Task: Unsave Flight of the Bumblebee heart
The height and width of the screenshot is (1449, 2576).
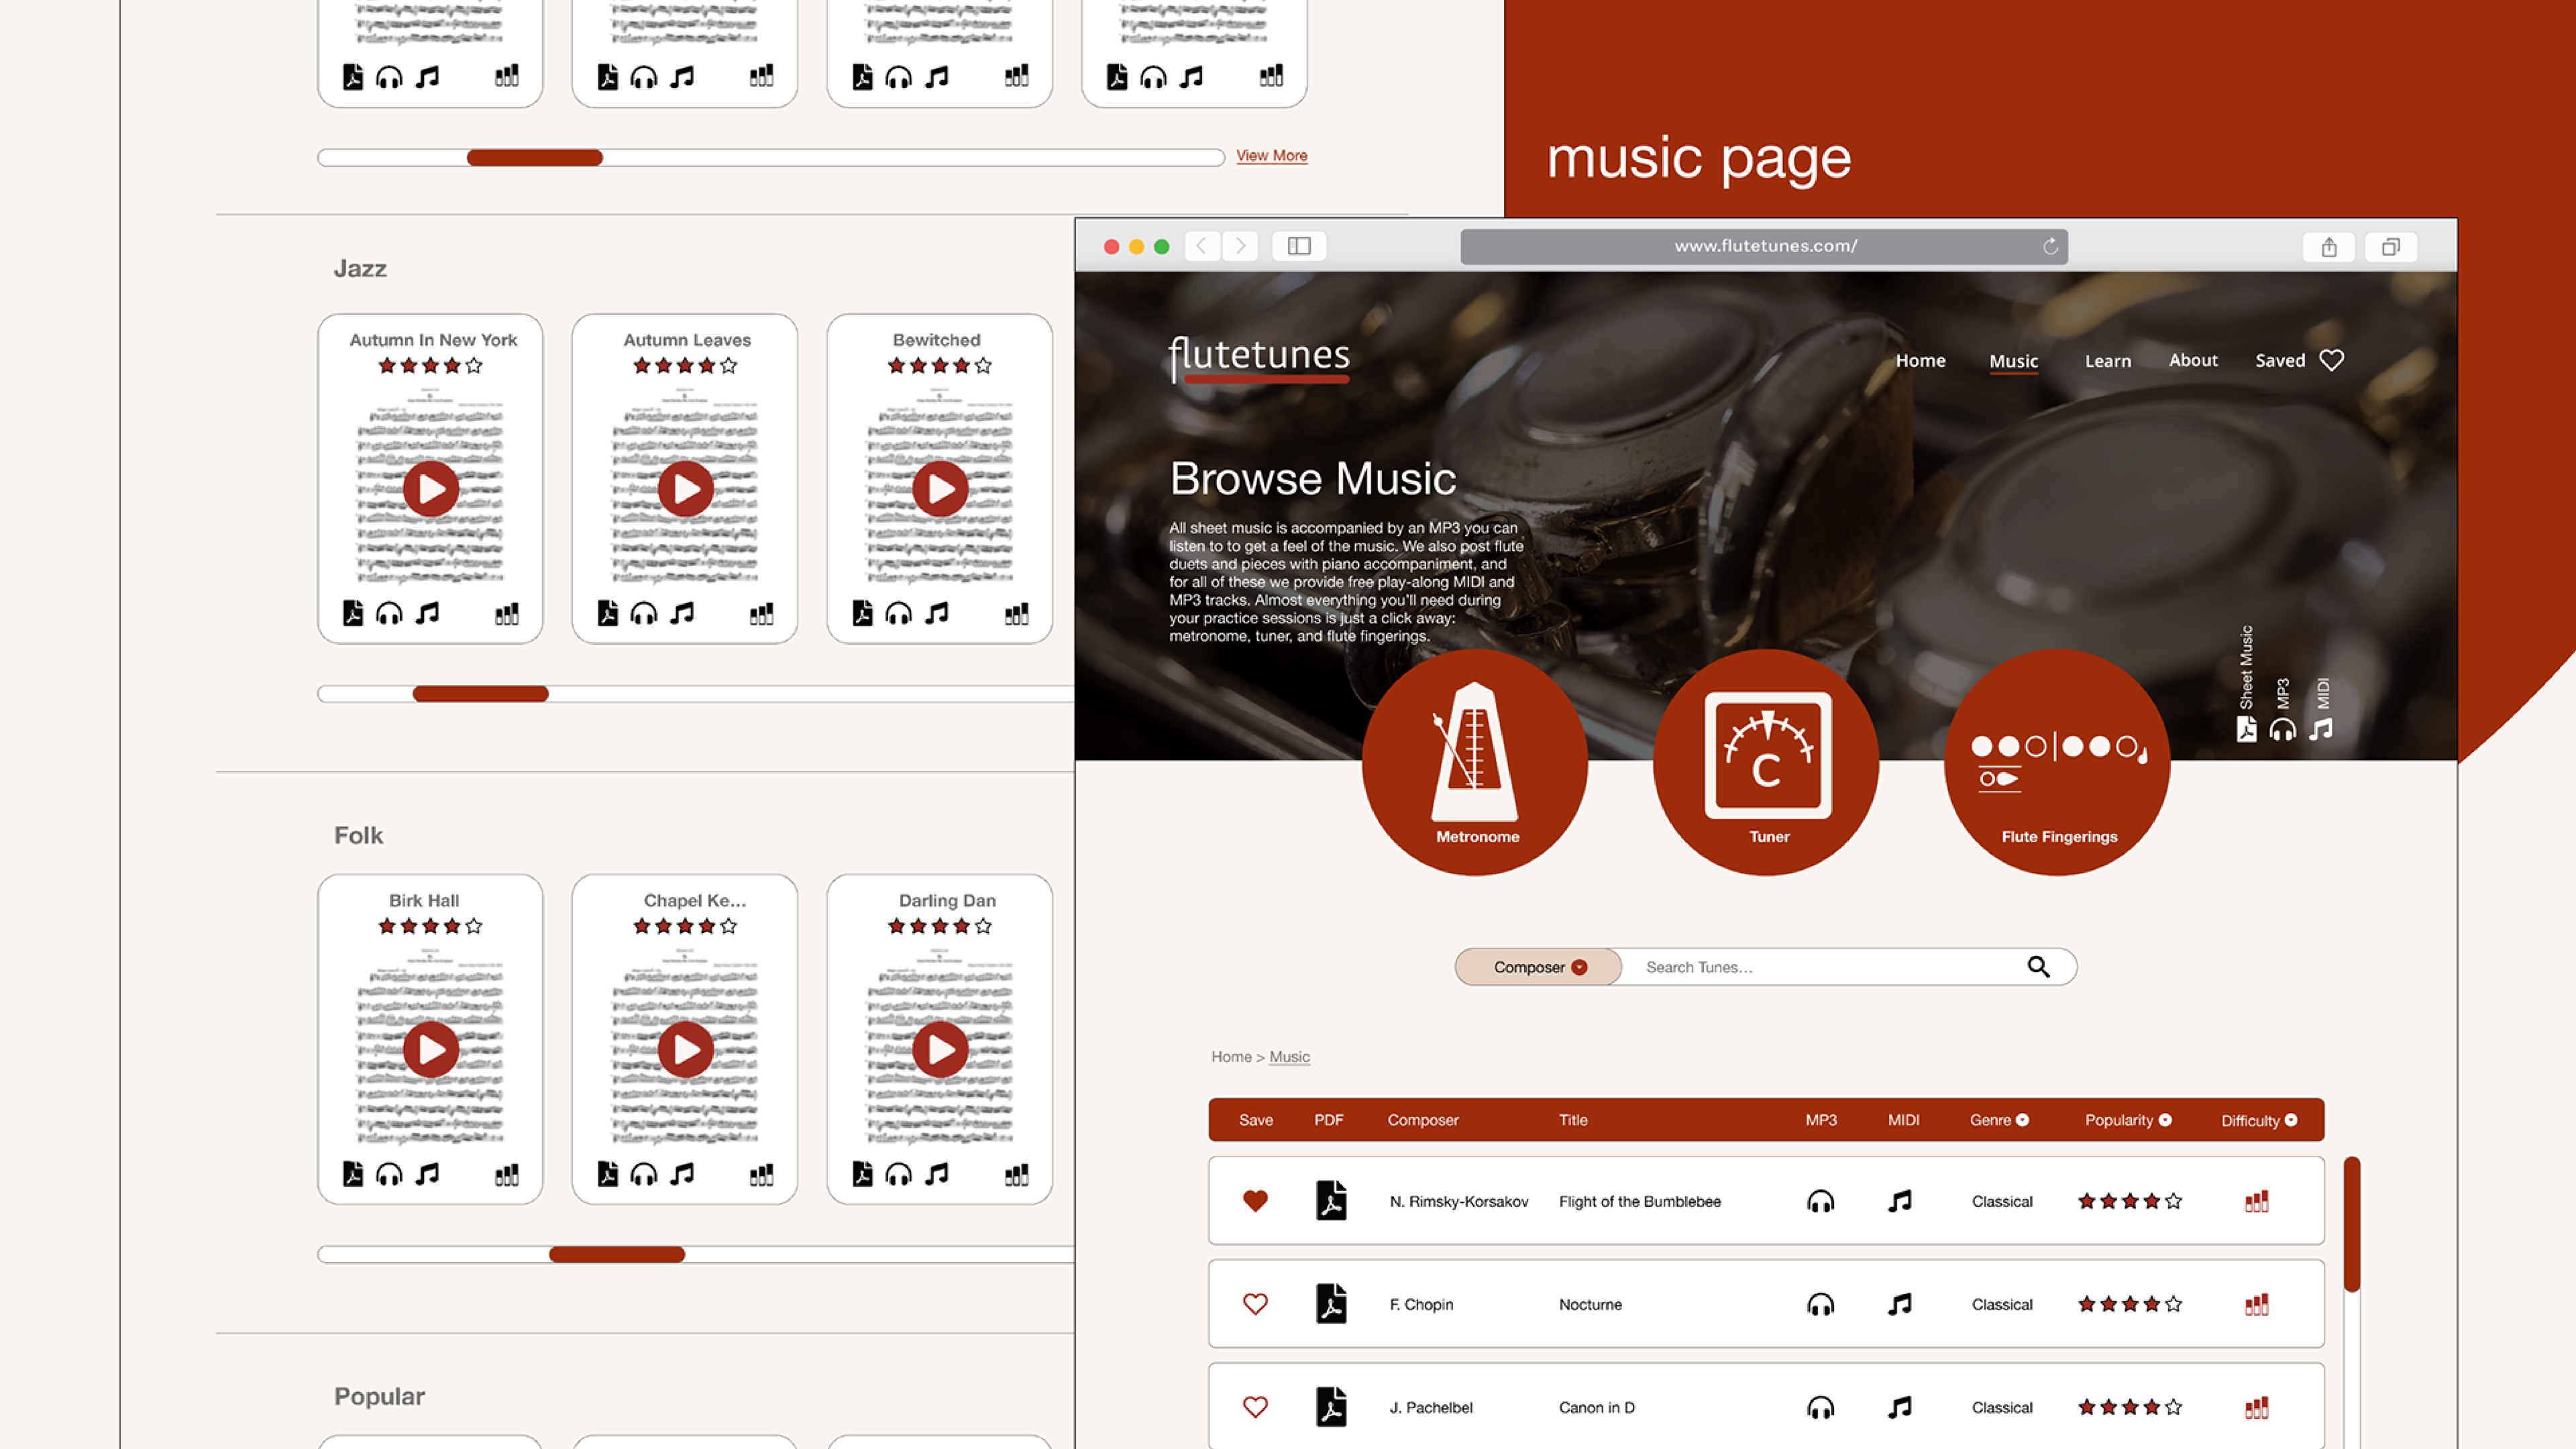Action: coord(1255,1200)
